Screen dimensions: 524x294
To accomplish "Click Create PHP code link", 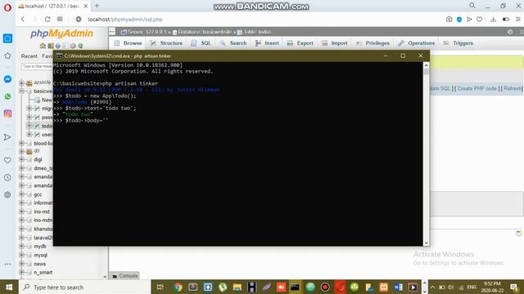I will click(x=477, y=89).
